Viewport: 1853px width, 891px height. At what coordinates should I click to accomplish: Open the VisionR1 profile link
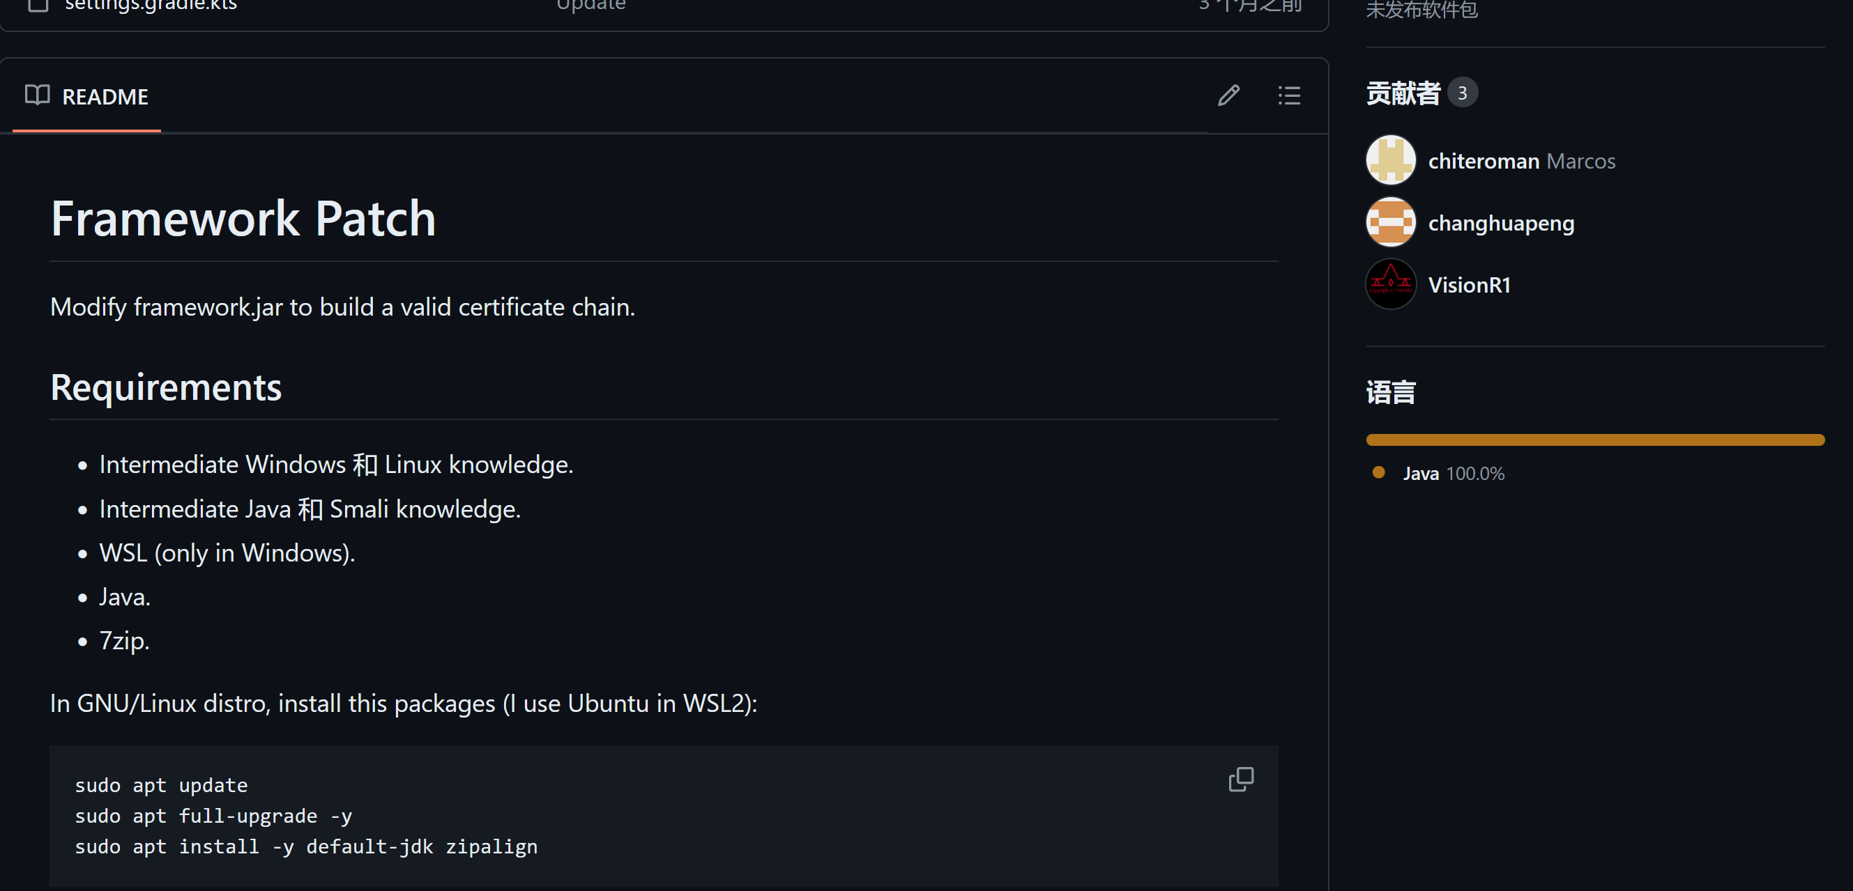point(1469,284)
